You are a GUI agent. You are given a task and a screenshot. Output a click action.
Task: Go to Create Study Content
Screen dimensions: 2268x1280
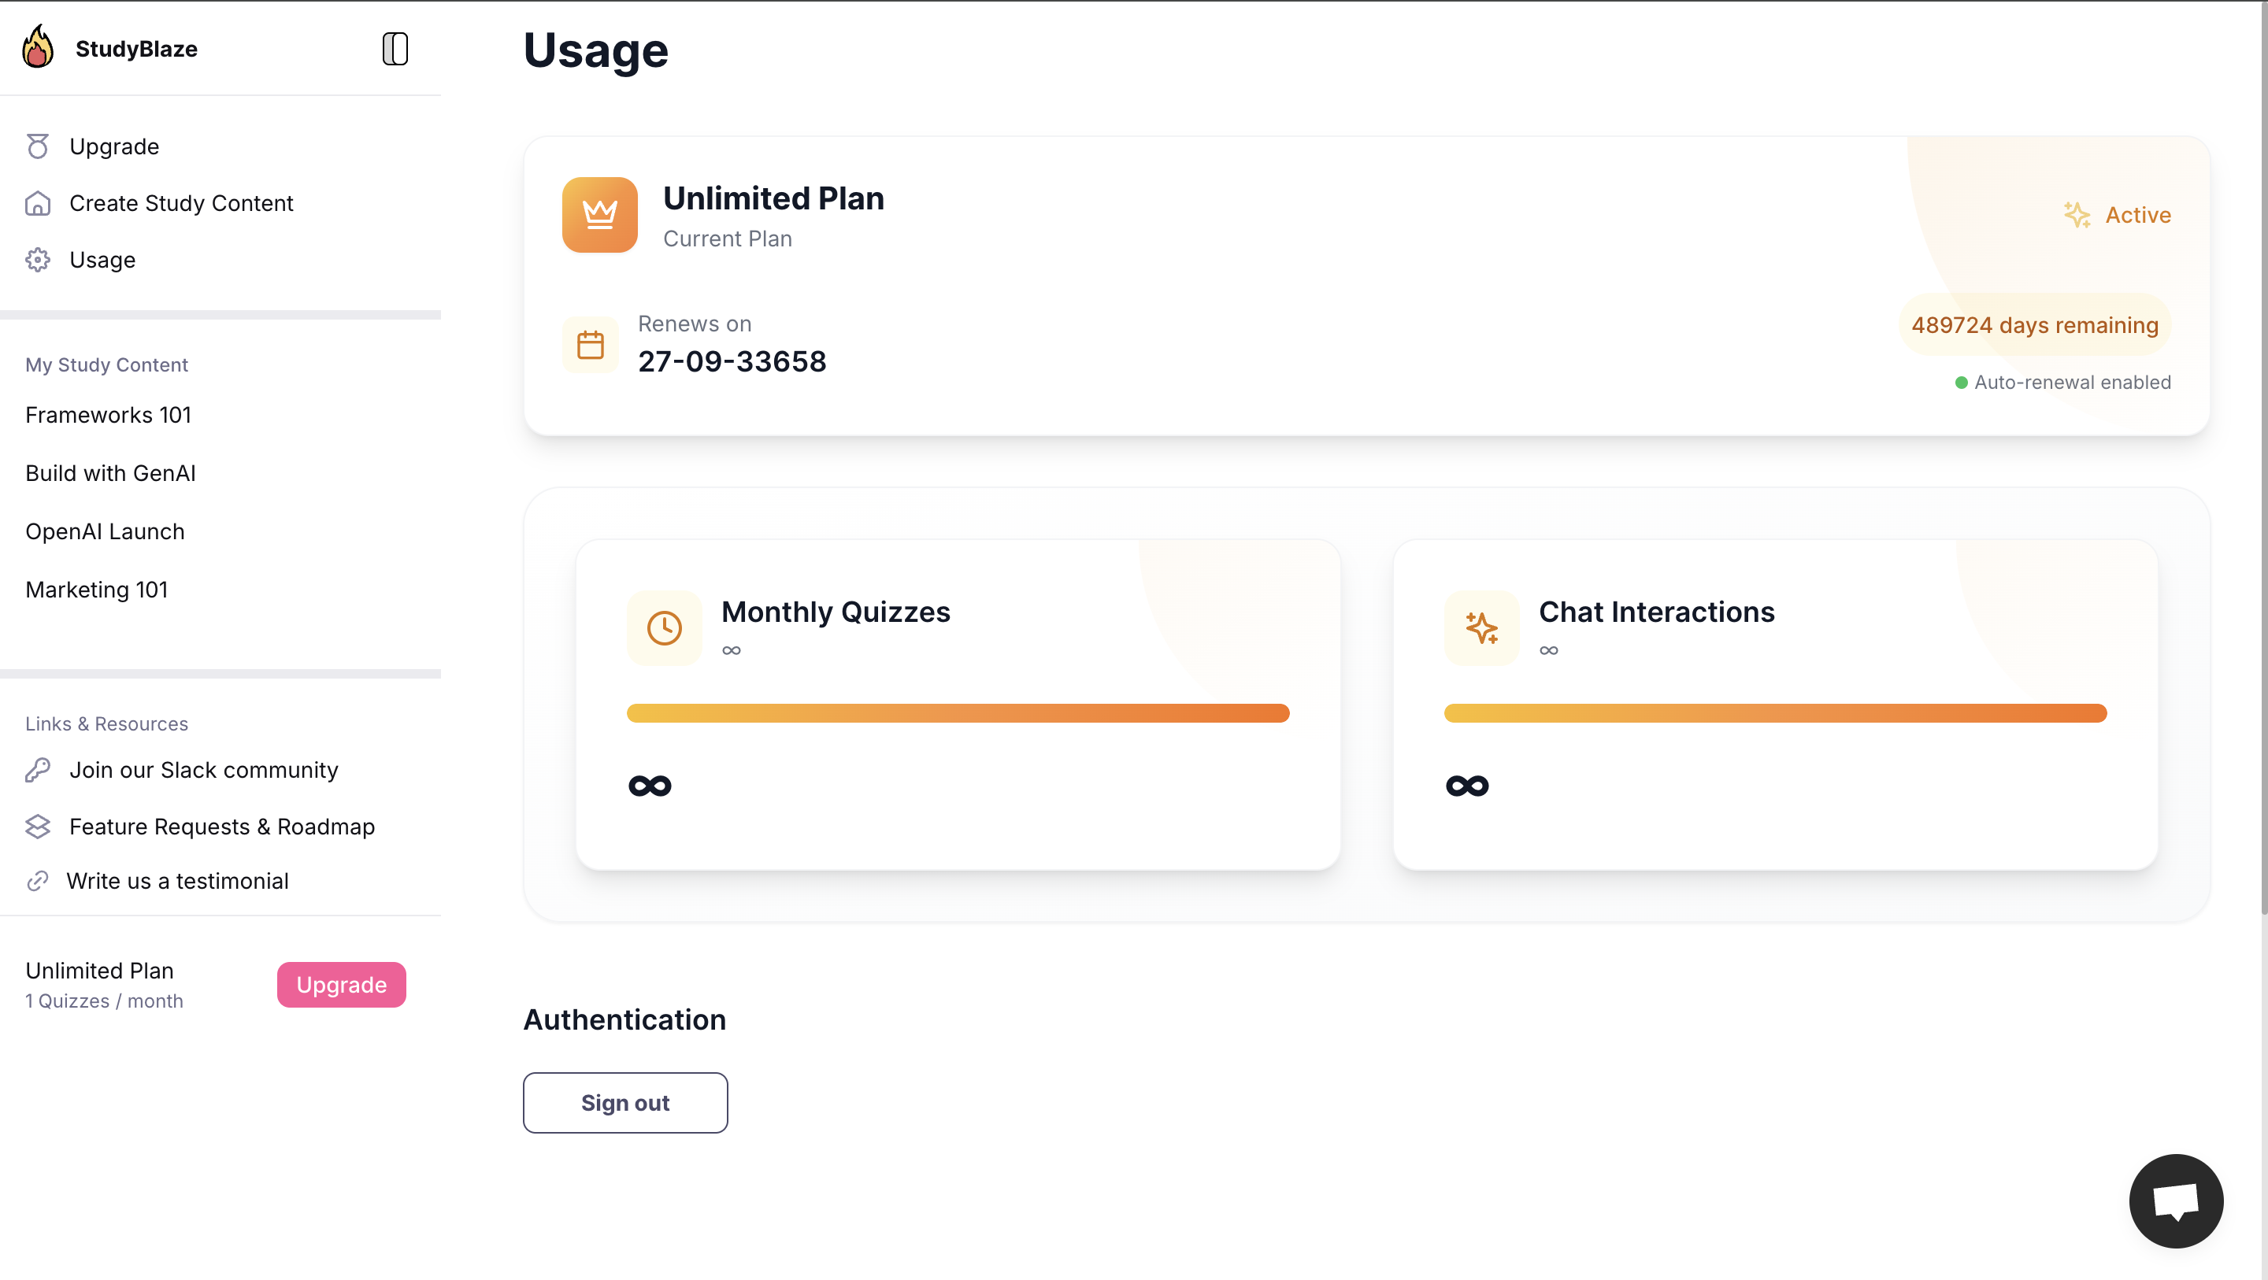(180, 203)
